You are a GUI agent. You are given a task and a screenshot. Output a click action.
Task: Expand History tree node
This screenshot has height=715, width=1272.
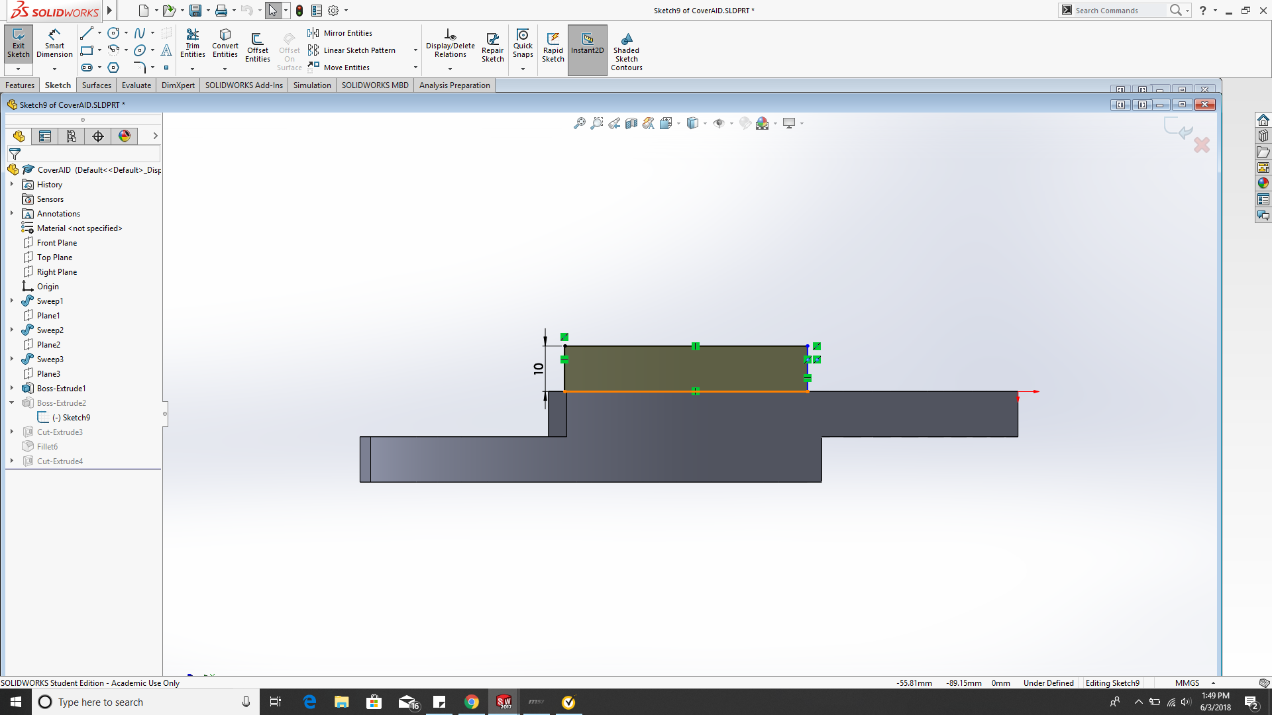point(12,184)
